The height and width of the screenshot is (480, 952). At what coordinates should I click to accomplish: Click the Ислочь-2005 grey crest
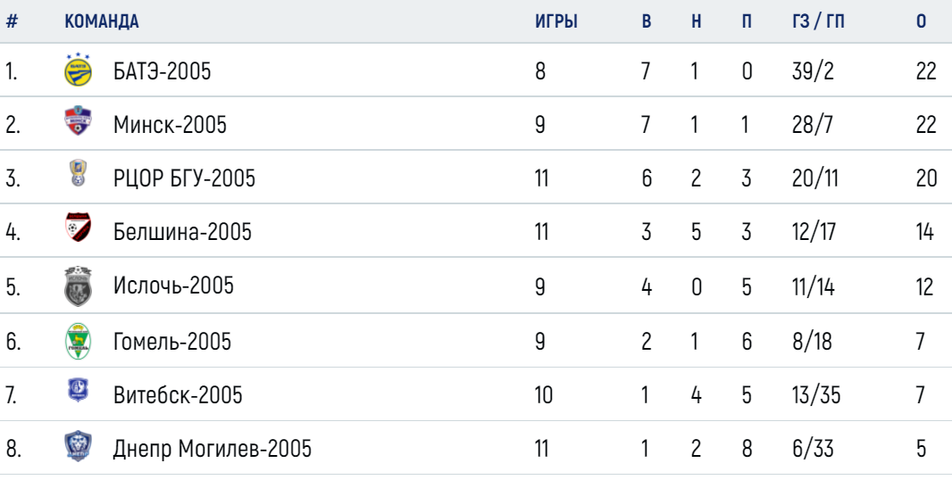point(78,286)
